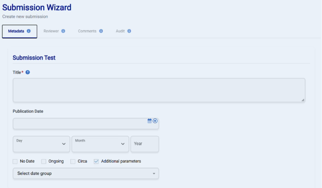Switch to the Metadata tab

[19, 31]
